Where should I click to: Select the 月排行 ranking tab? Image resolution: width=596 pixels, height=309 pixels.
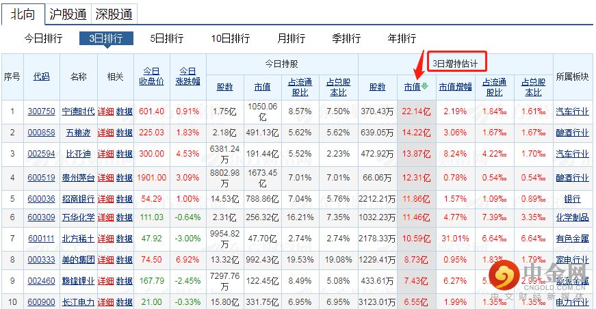click(291, 38)
